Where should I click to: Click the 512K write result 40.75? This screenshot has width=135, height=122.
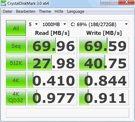coord(104,63)
